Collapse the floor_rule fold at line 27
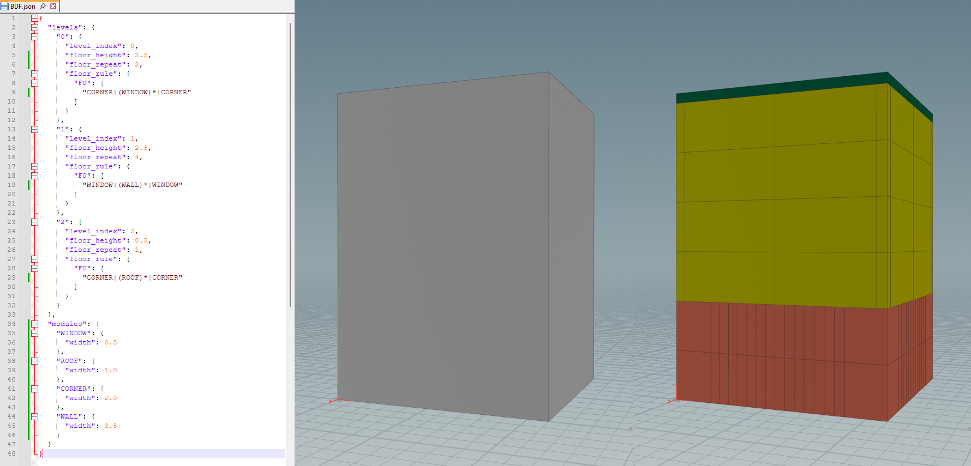 [34, 259]
